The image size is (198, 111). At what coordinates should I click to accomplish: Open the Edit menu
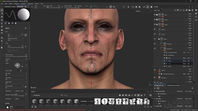[x=6, y=4]
